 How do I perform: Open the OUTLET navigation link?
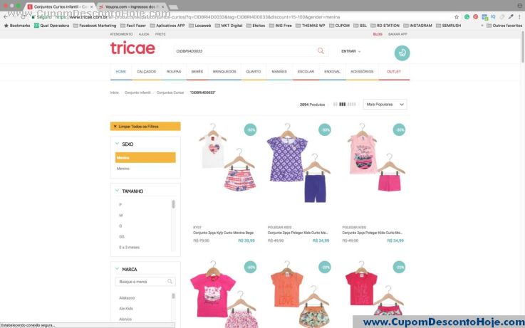(x=393, y=72)
